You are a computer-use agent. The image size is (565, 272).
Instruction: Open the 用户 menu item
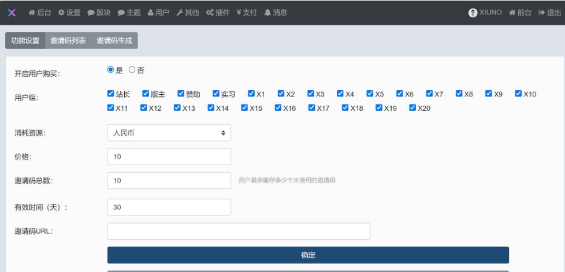(x=158, y=13)
